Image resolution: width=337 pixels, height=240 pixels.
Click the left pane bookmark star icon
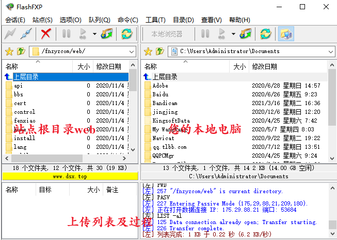tap(9, 51)
